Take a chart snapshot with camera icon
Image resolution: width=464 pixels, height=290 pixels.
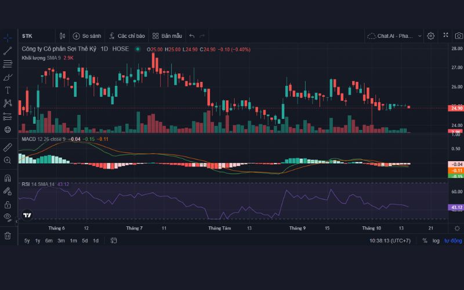point(459,36)
